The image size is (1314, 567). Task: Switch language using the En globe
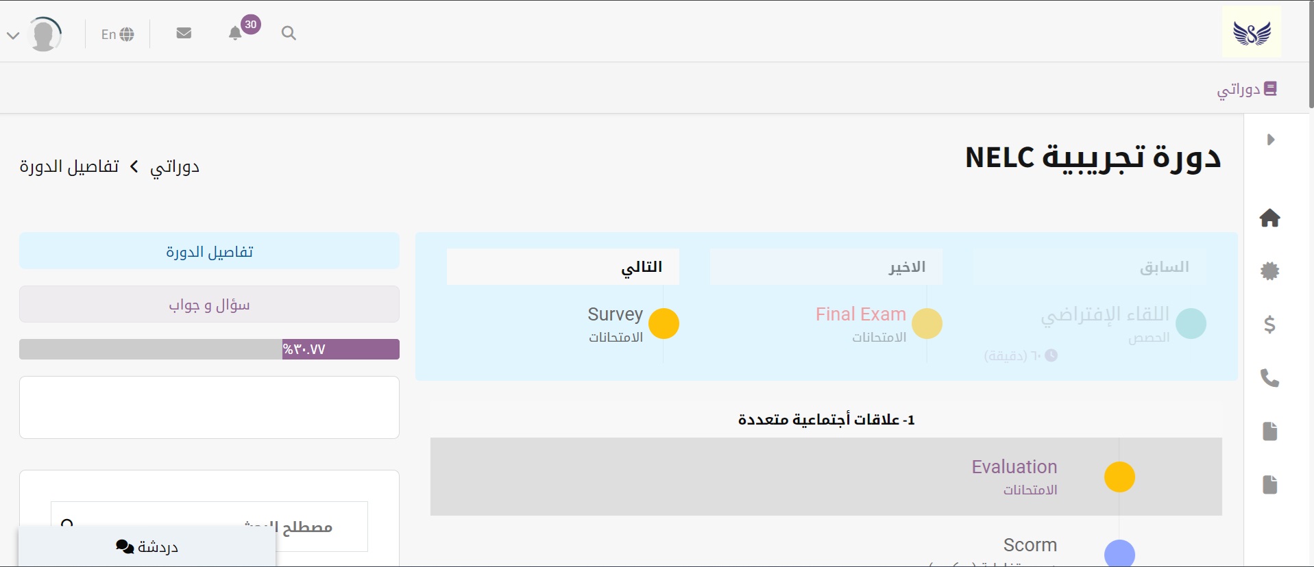[117, 34]
